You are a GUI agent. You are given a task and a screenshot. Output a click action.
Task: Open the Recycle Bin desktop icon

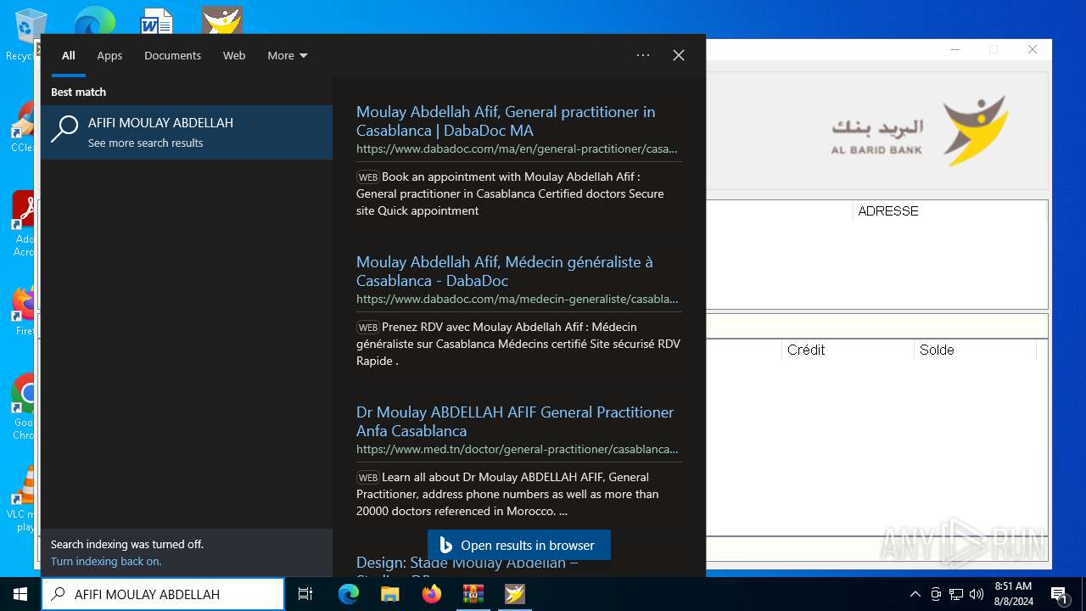29,34
